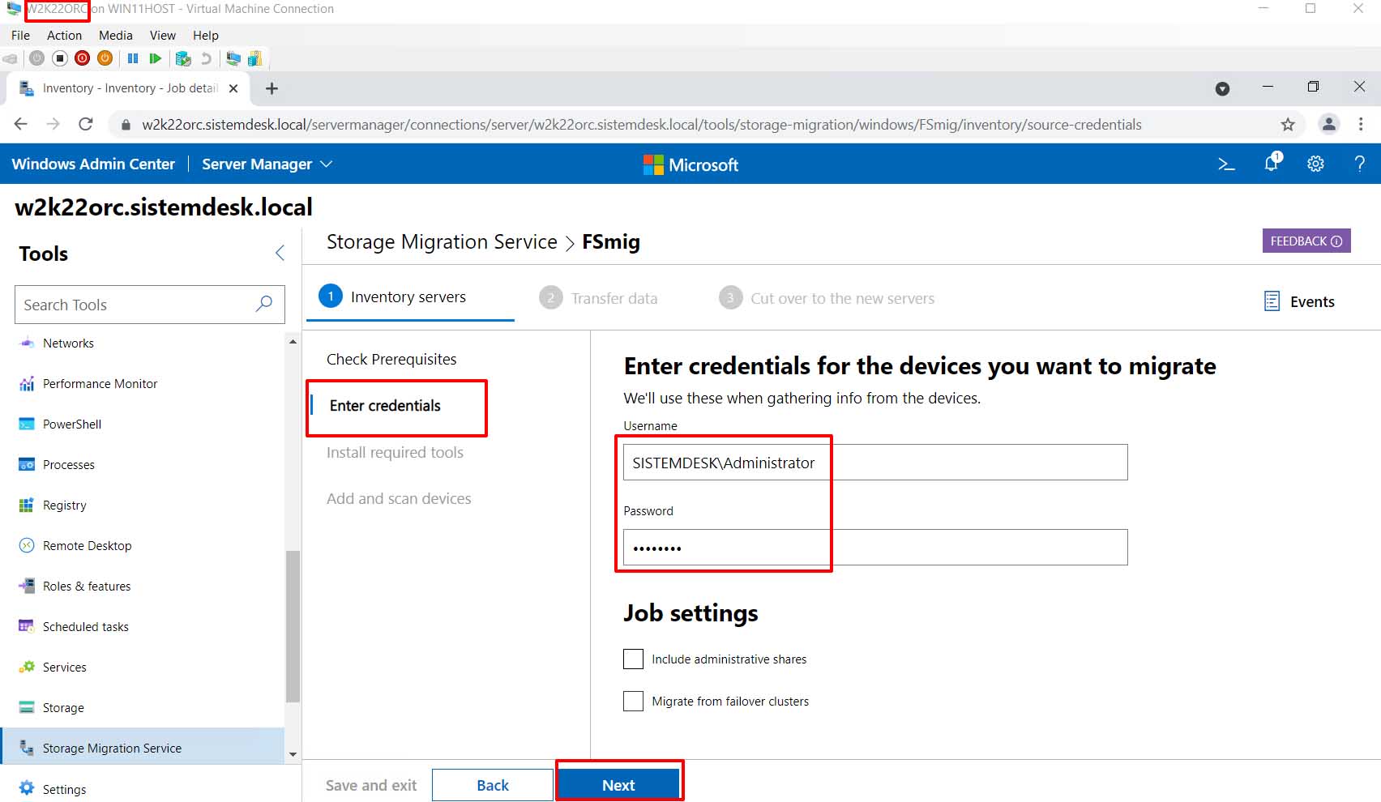1381x802 pixels.
Task: Go to Cut over to the new servers step
Action: point(827,298)
